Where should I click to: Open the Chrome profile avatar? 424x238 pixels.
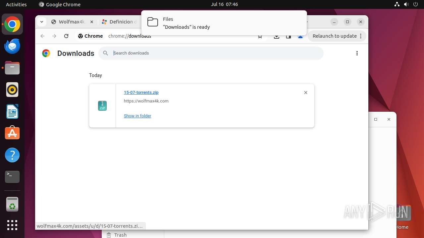coord(300,36)
